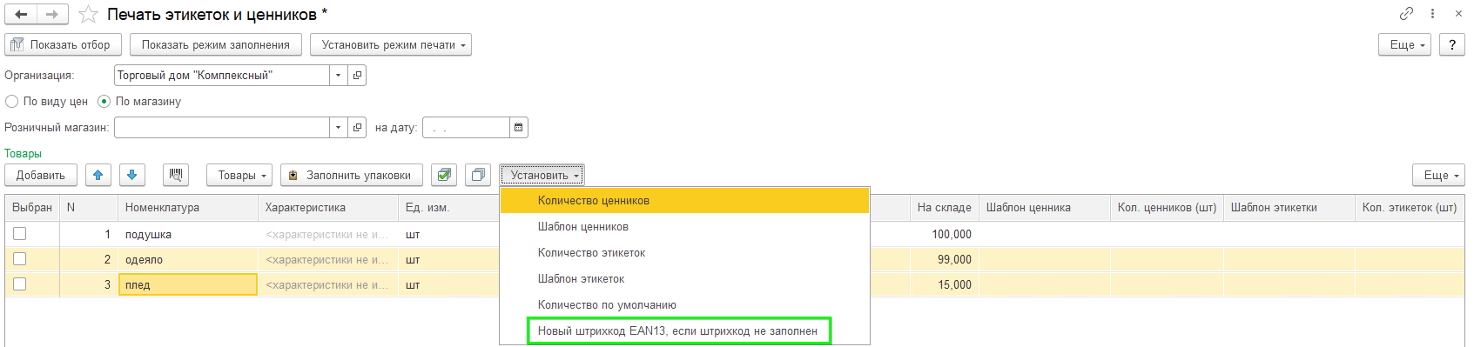Click the Номенклатура column header

point(187,208)
